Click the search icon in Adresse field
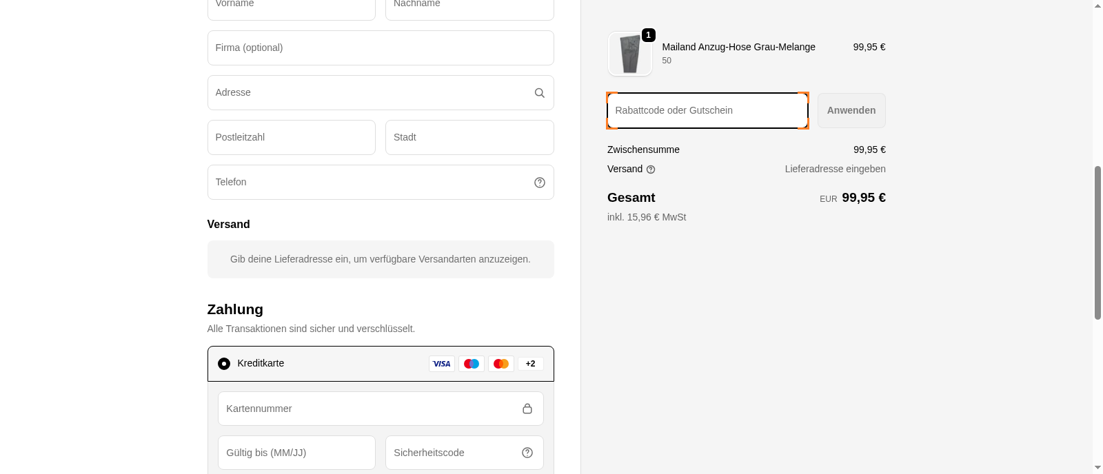The width and height of the screenshot is (1103, 474). click(x=540, y=93)
